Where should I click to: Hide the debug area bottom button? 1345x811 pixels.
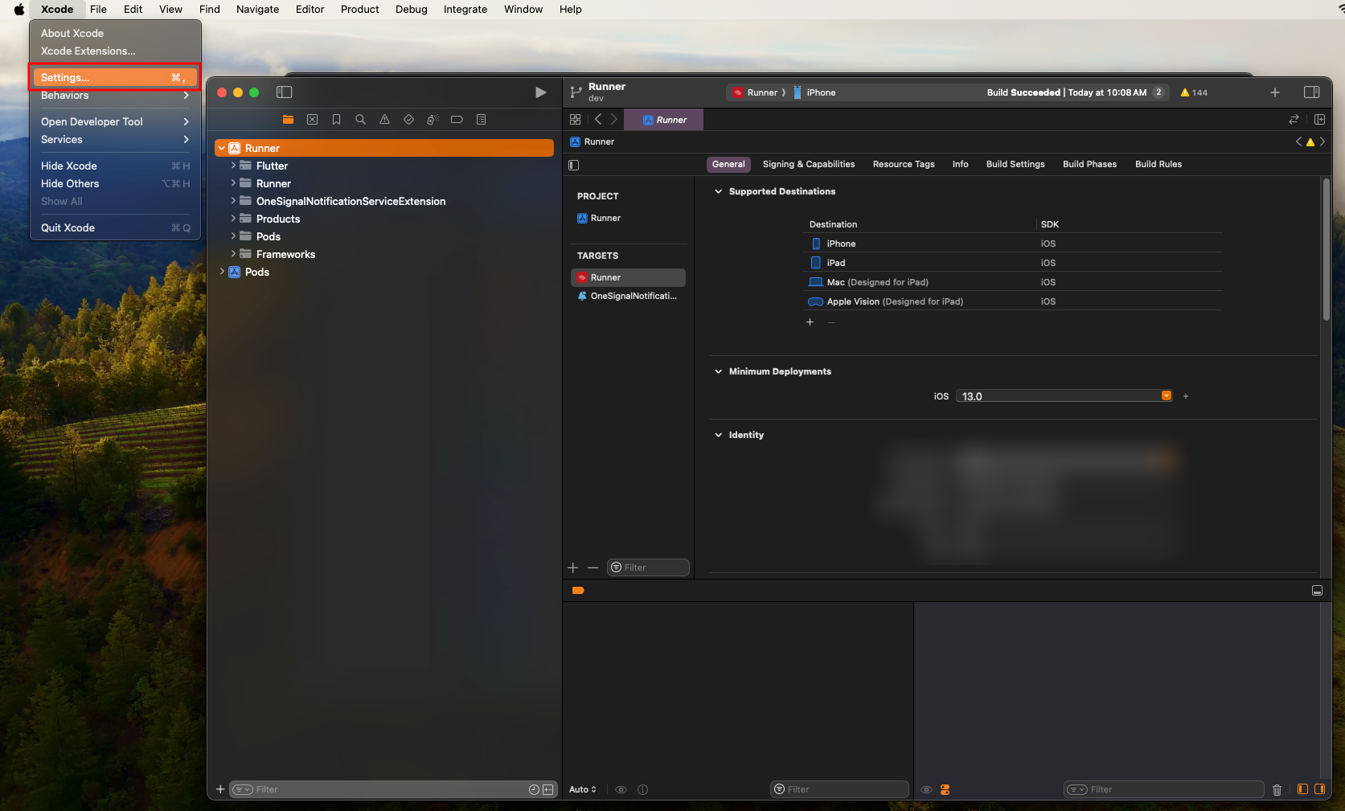(1317, 591)
